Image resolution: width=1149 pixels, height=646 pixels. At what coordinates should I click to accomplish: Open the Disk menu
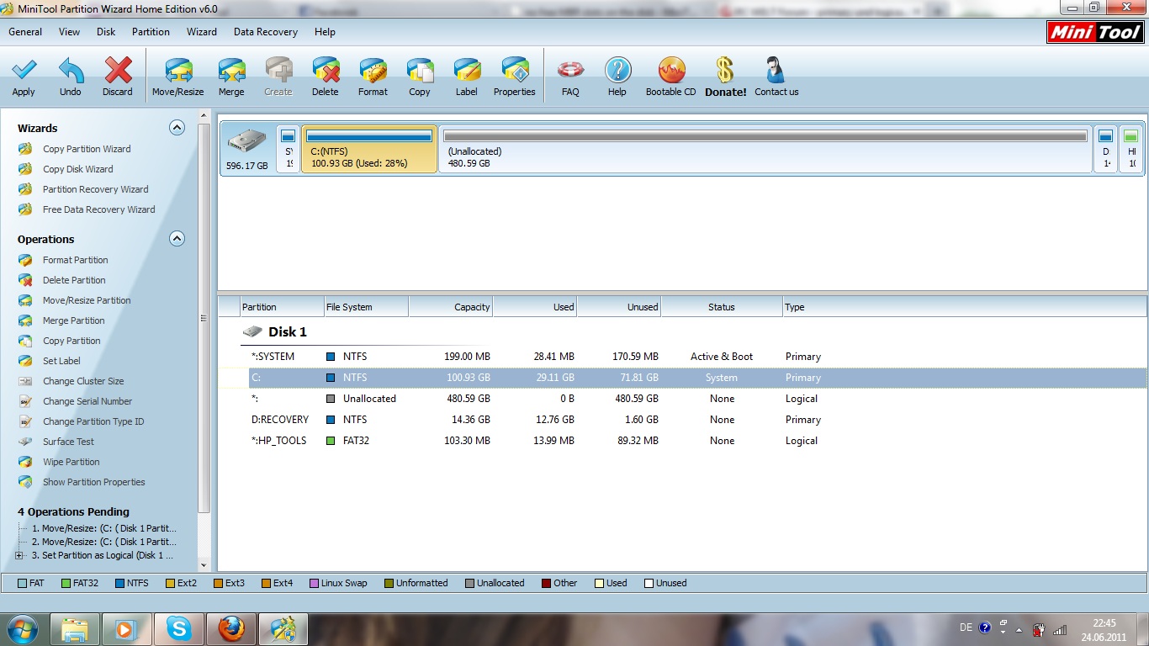(106, 32)
